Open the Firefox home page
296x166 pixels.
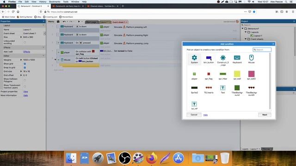coord(18,12)
